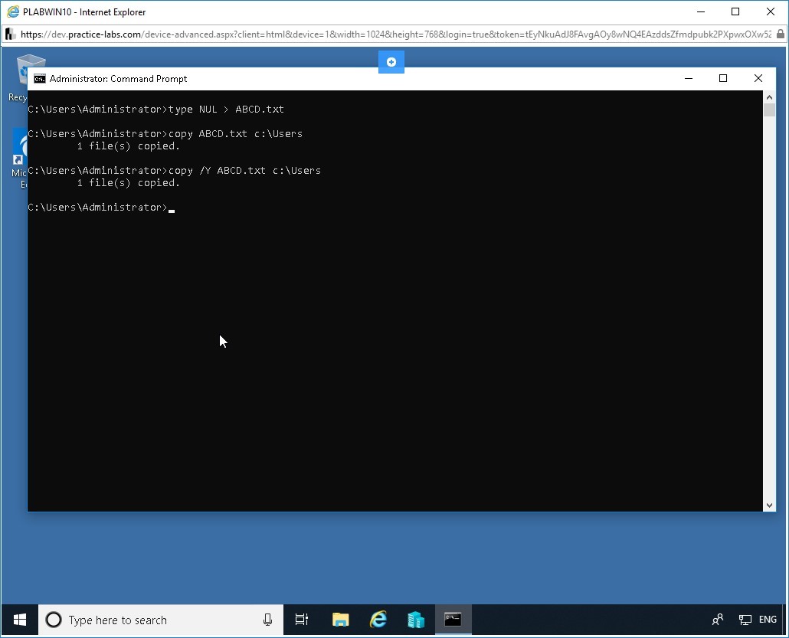
Task: Open Internet Explorer from taskbar
Action: (378, 620)
